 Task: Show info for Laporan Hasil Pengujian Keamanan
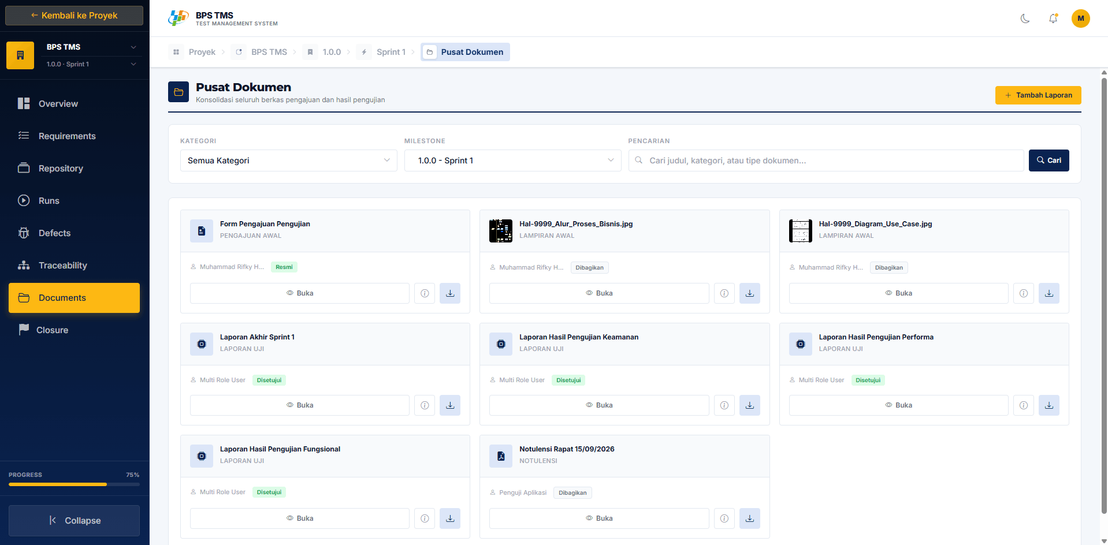(724, 405)
